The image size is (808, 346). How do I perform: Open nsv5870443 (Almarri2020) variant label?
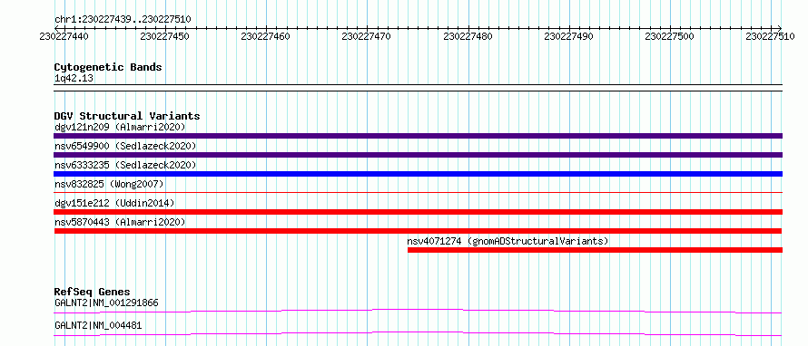coord(120,222)
